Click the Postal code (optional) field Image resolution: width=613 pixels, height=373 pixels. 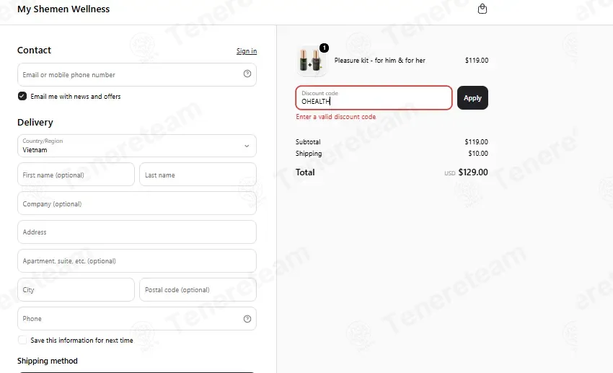point(198,290)
